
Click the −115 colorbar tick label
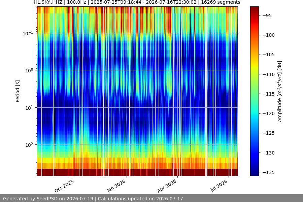(x=268, y=94)
